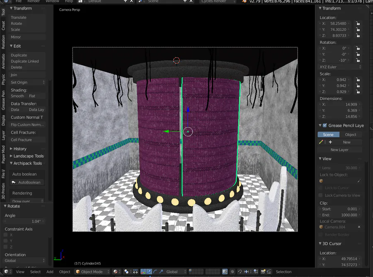The height and width of the screenshot is (277, 373).
Task: Select the scale manipulator icon
Action: point(161,272)
